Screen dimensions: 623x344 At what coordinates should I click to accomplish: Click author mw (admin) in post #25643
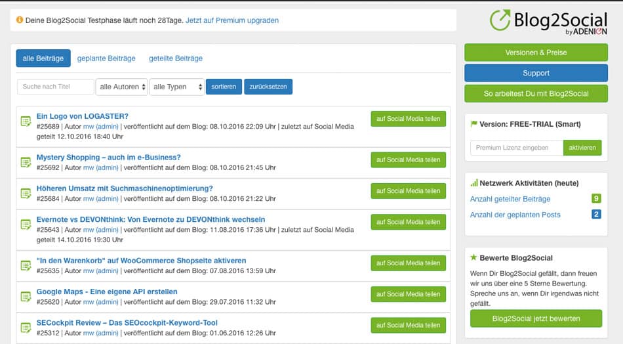tap(100, 230)
